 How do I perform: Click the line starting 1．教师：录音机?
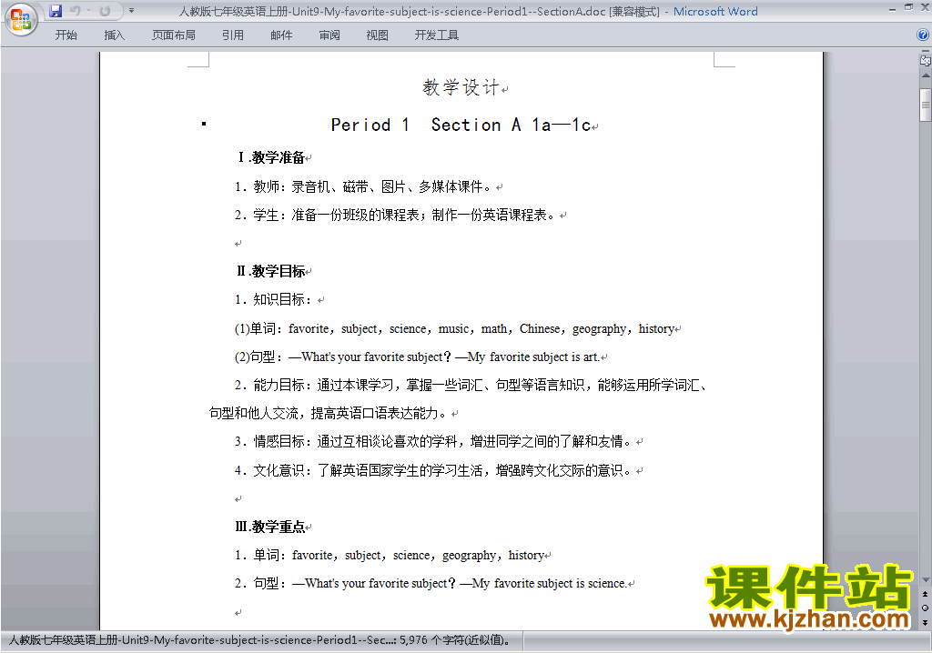pos(362,186)
